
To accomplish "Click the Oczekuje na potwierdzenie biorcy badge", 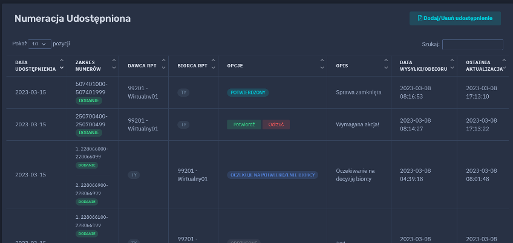I will coord(273,175).
